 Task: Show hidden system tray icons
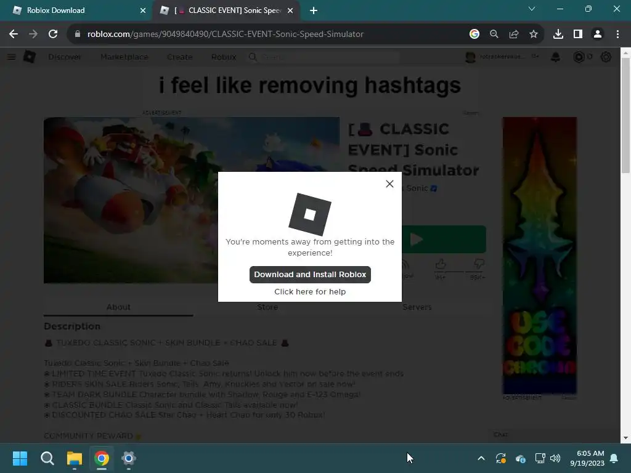481,458
